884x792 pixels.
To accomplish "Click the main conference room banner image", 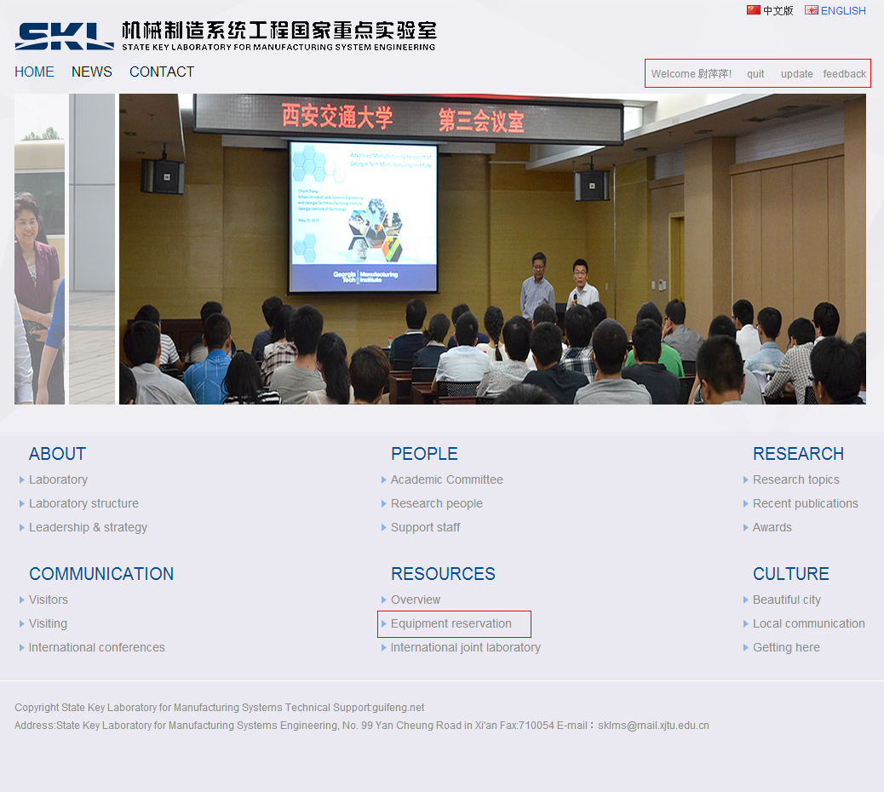I will pyautogui.click(x=492, y=249).
